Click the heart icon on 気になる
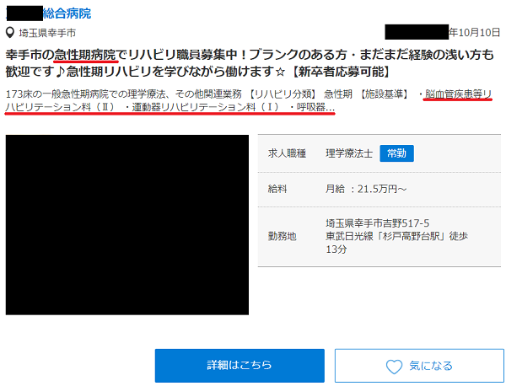The image size is (506, 386). pos(393,367)
